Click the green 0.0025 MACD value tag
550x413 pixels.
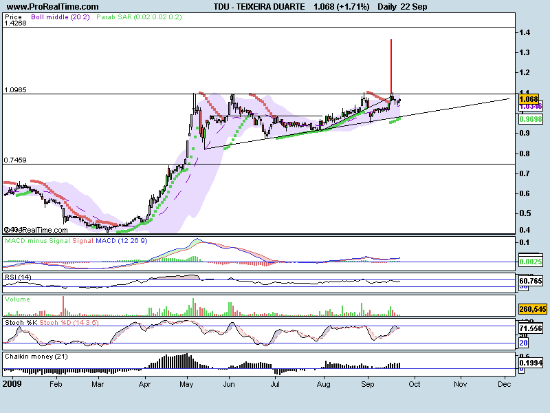[x=531, y=262]
